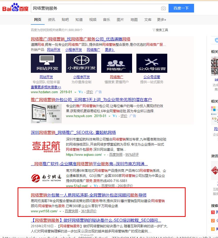Open the 文库 tab

pyautogui.click(x=148, y=20)
